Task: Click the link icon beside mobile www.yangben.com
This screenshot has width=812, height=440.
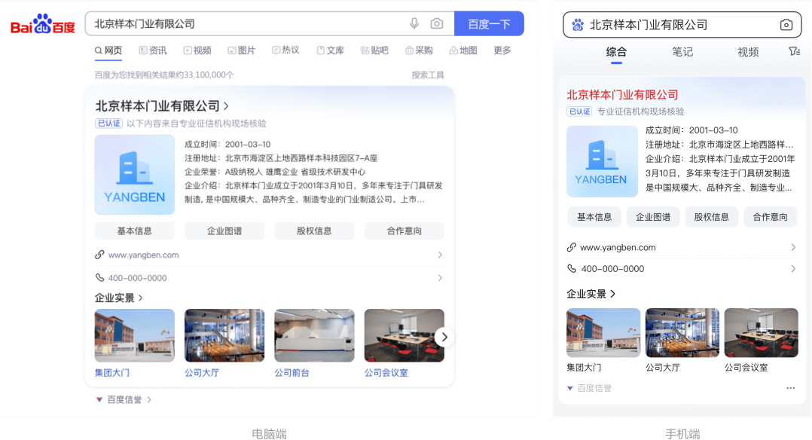Action: point(571,247)
